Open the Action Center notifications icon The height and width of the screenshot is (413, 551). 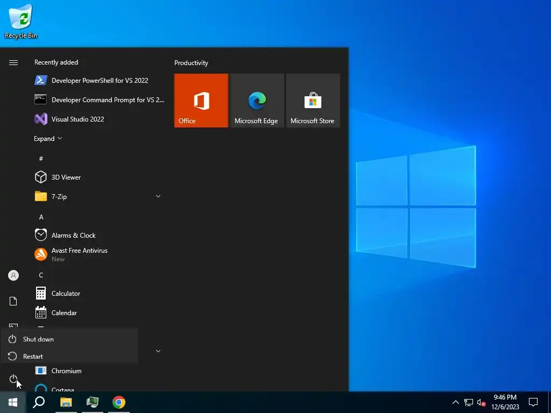click(x=533, y=402)
